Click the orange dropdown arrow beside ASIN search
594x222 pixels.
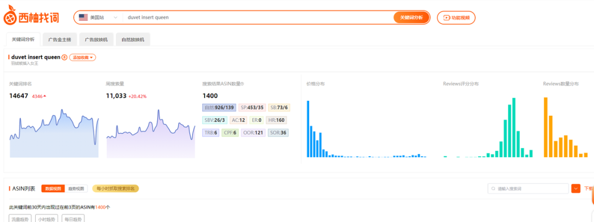click(576, 189)
